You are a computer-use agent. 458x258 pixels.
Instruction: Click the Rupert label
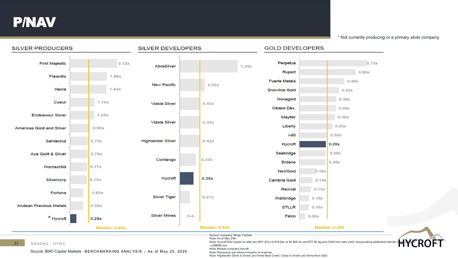point(289,72)
